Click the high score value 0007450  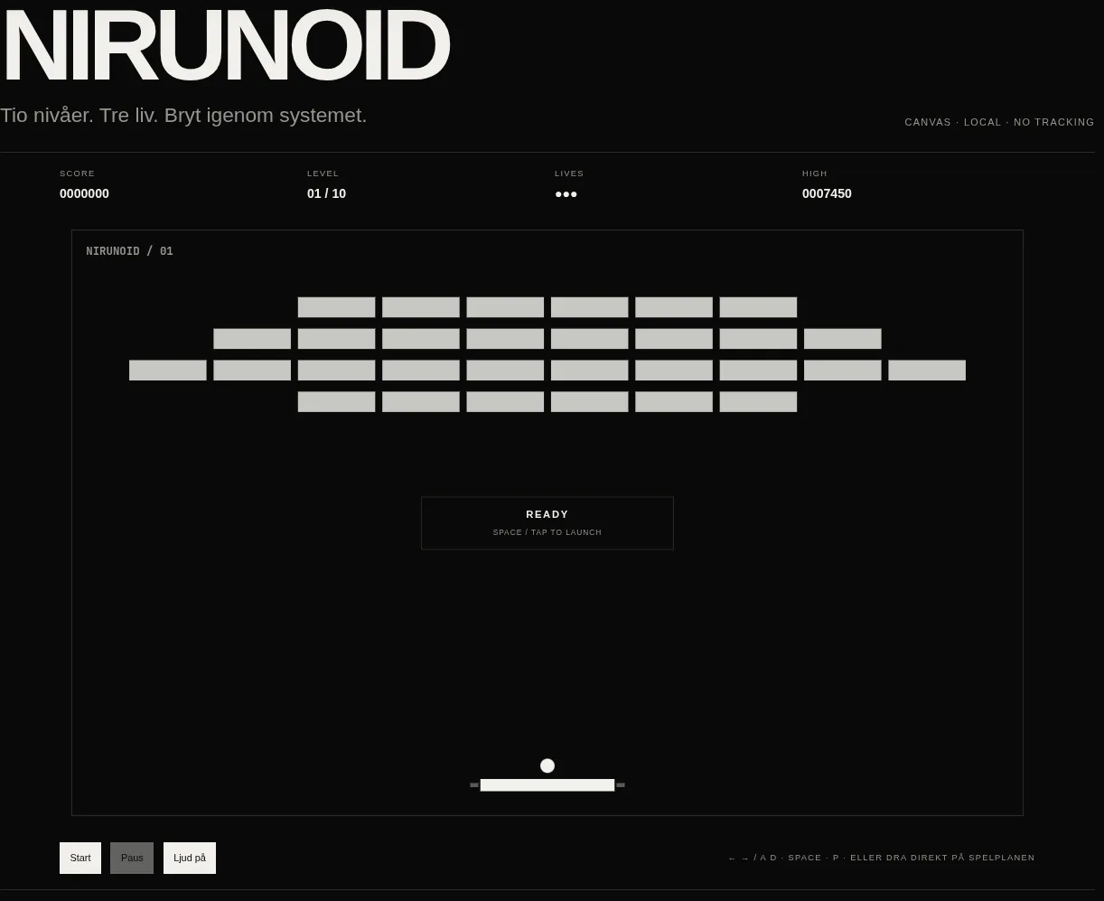coord(827,193)
